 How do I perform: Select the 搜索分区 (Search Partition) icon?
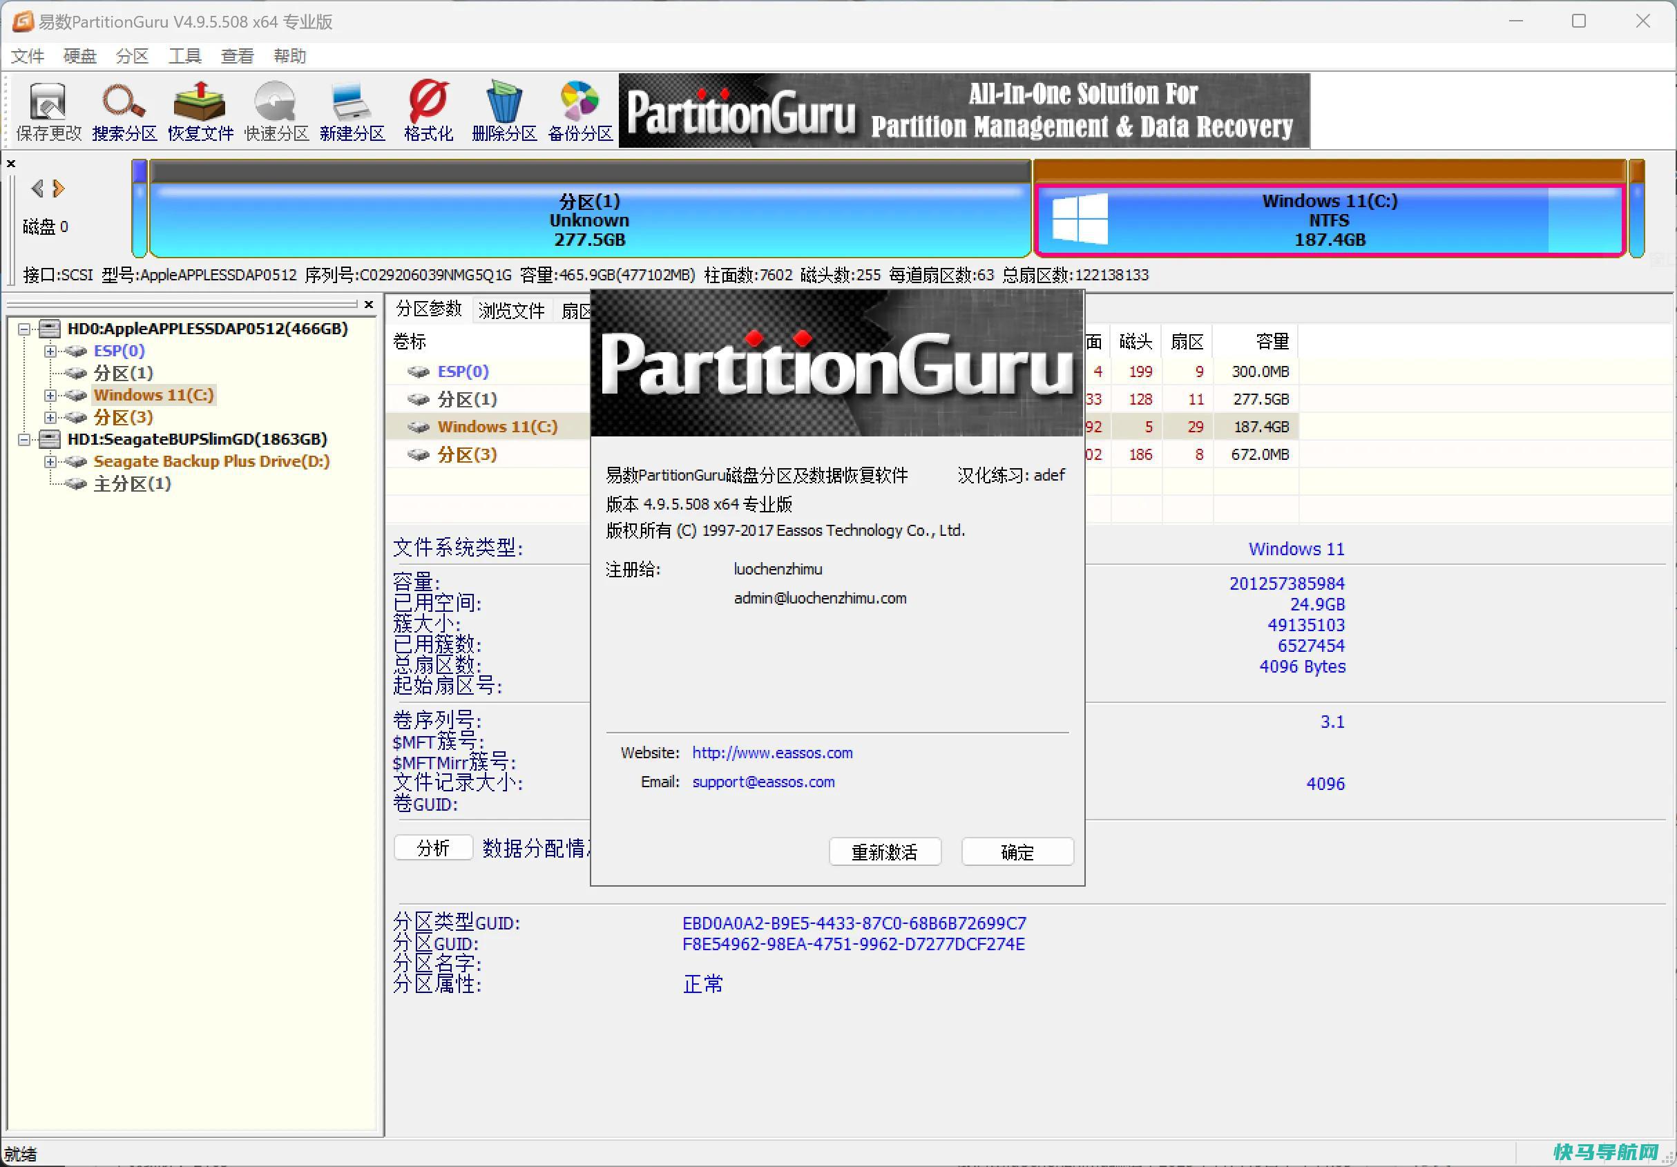pos(122,107)
